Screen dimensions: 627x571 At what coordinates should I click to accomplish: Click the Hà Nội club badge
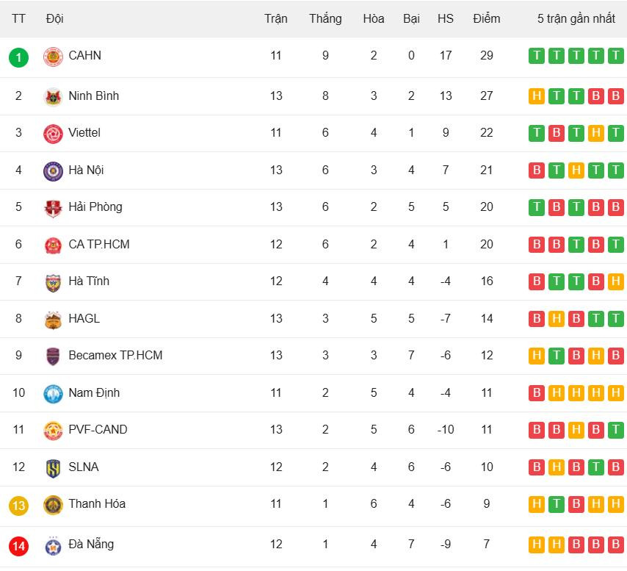point(53,170)
